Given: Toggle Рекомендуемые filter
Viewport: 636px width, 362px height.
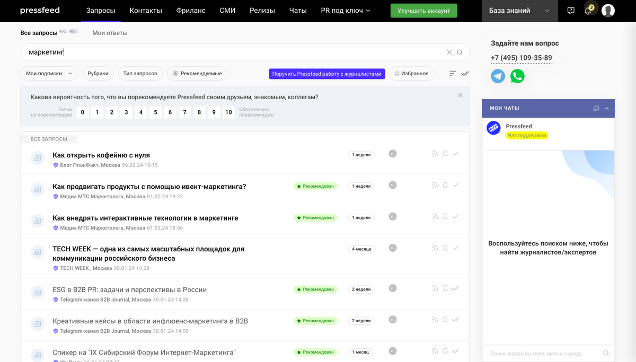Looking at the screenshot, I should pyautogui.click(x=197, y=74).
